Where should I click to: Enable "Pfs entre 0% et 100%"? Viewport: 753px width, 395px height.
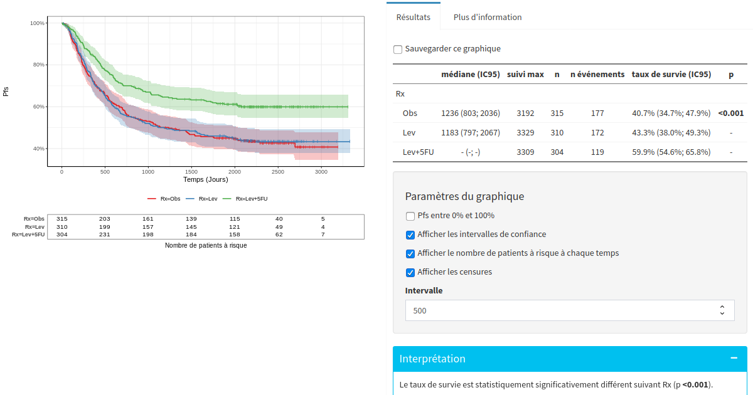[410, 215]
